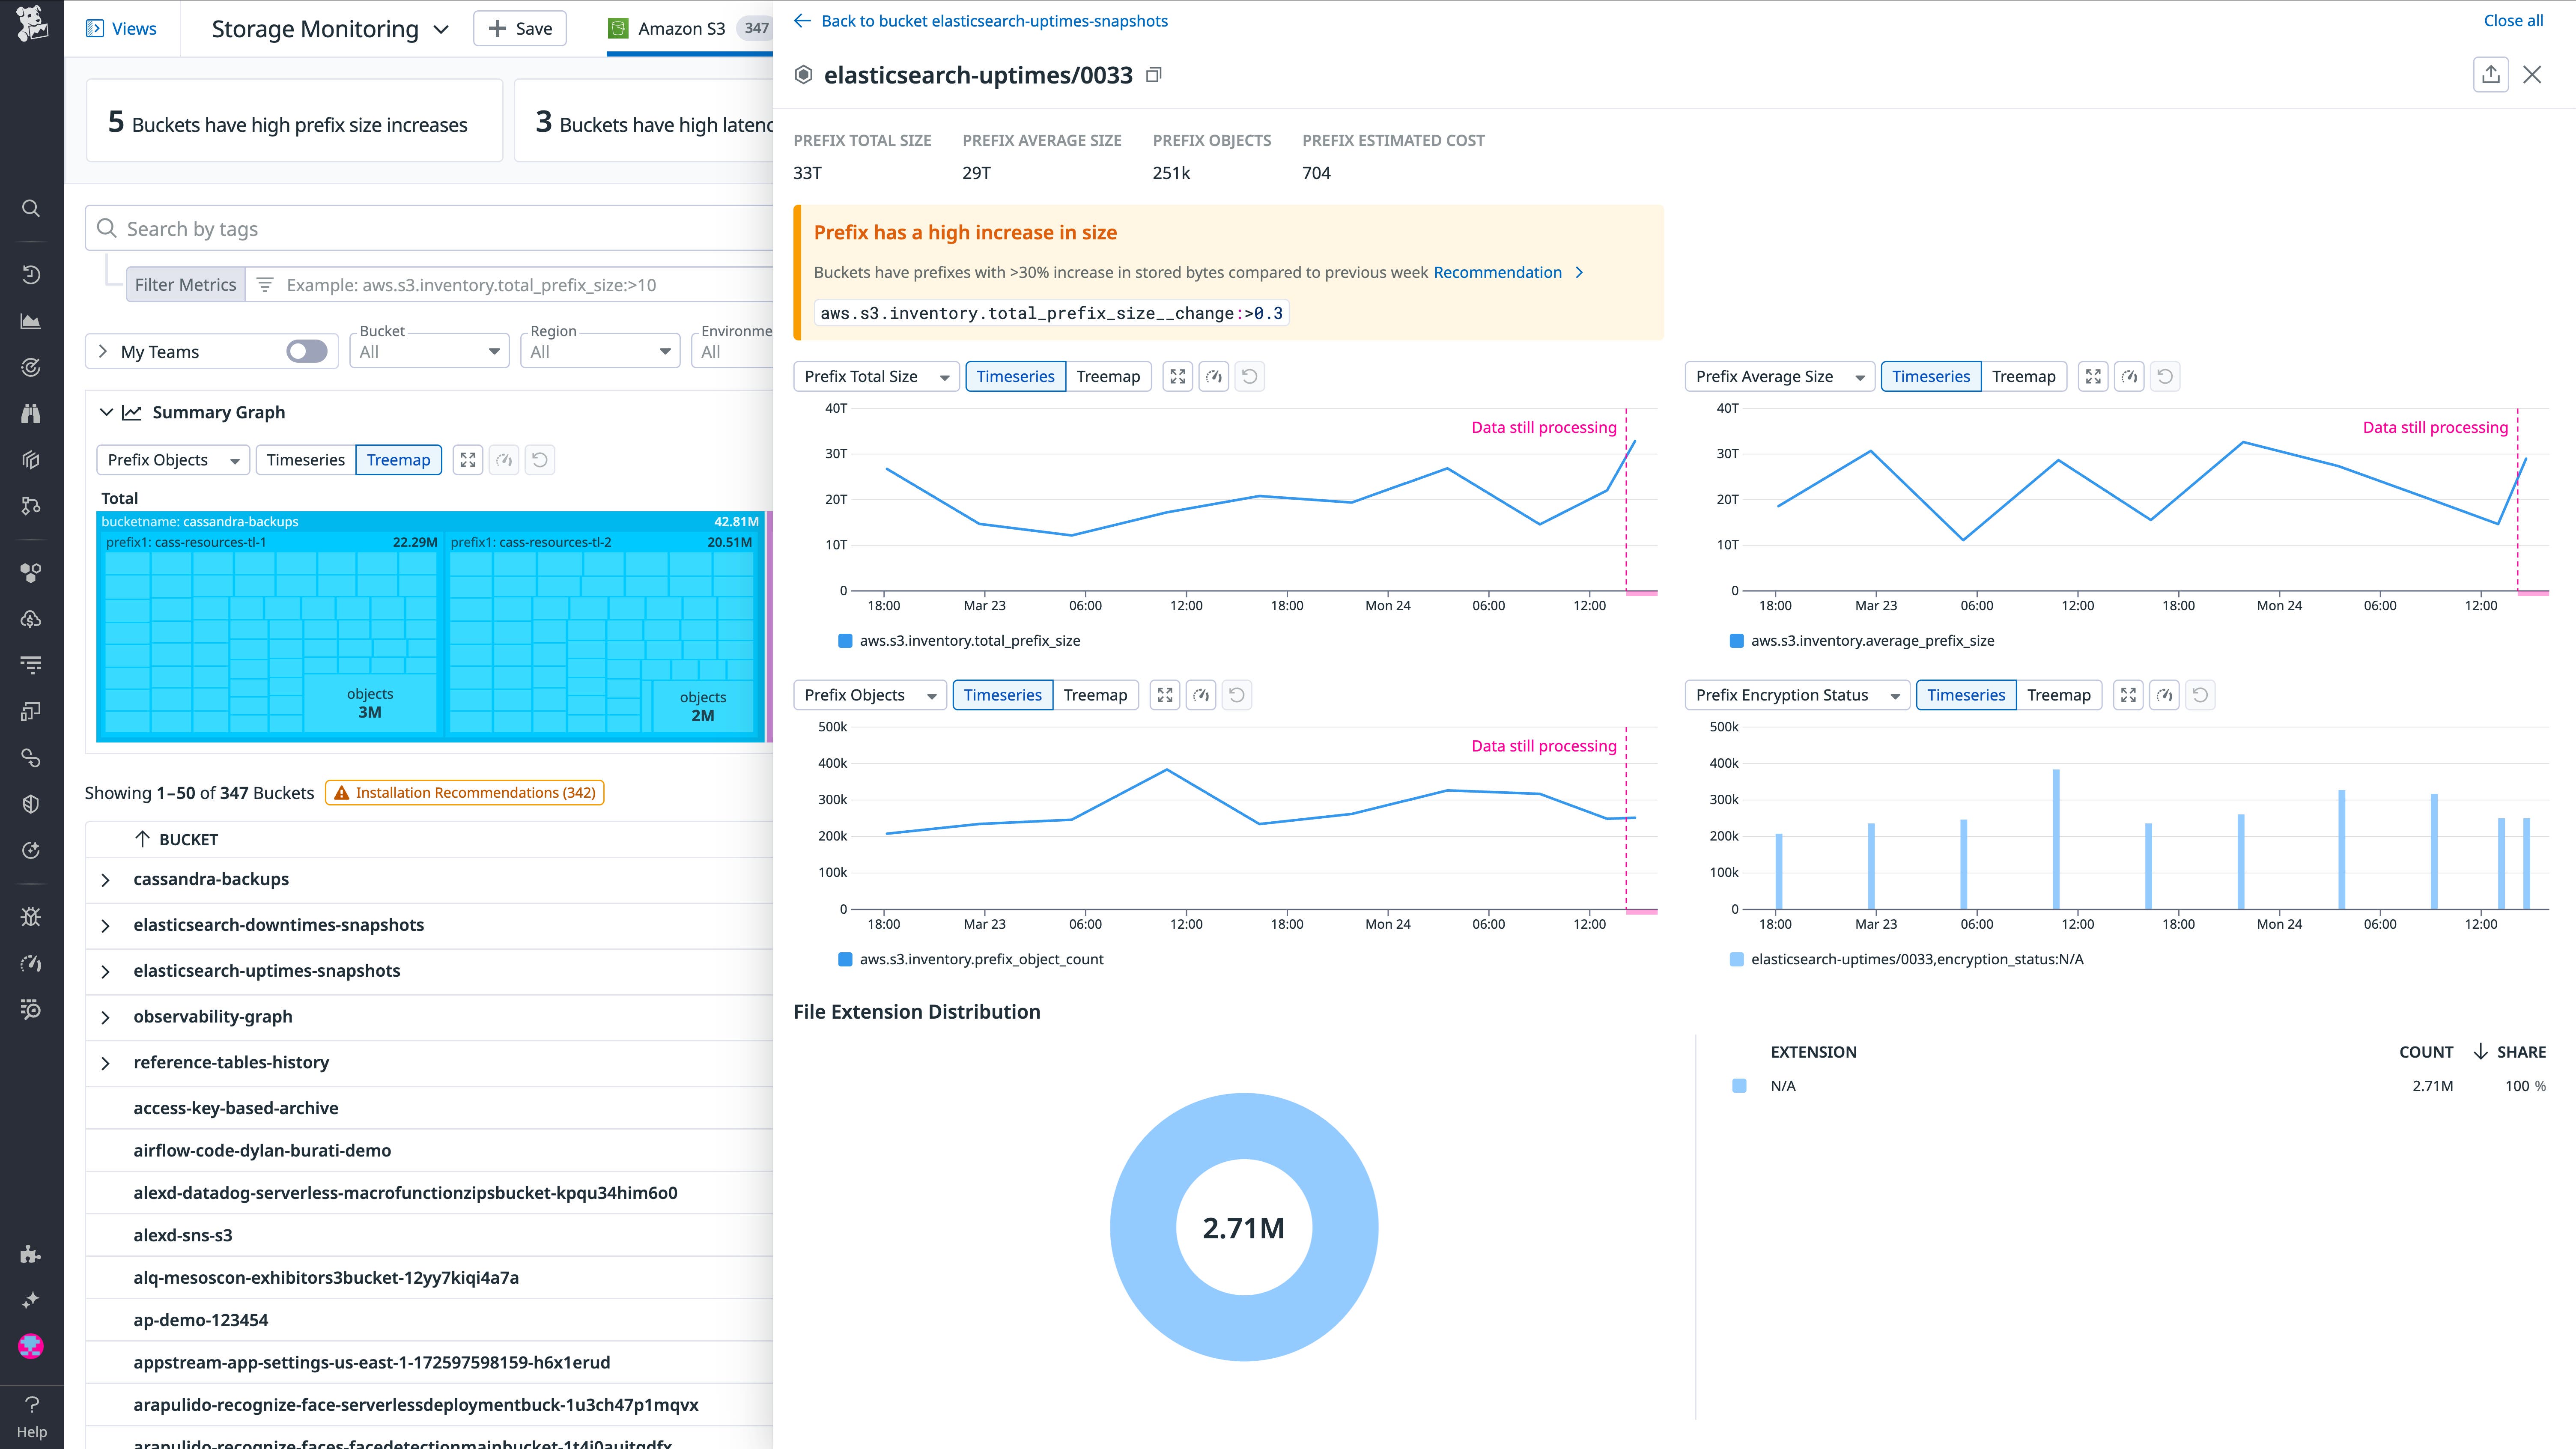Click the export icon on the prefix panel
This screenshot has height=1449, width=2576.
pos(2491,74)
